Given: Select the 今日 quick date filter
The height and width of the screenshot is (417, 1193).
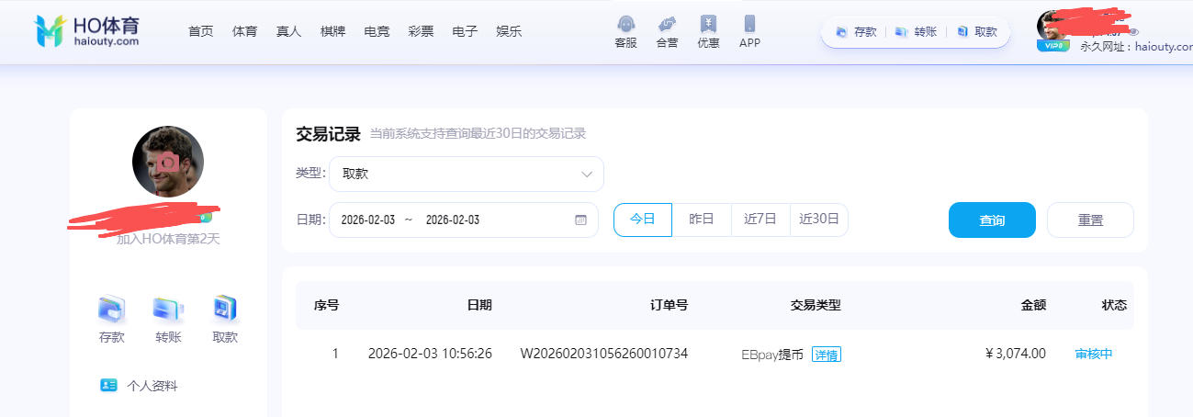Looking at the screenshot, I should point(642,220).
